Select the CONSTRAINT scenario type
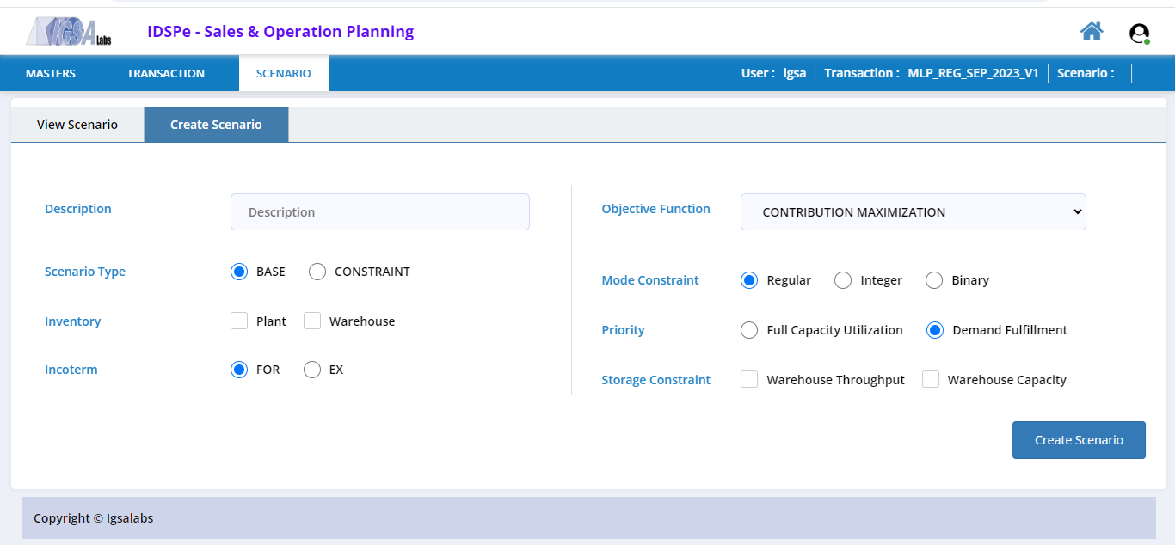Image resolution: width=1175 pixels, height=545 pixels. [x=317, y=272]
